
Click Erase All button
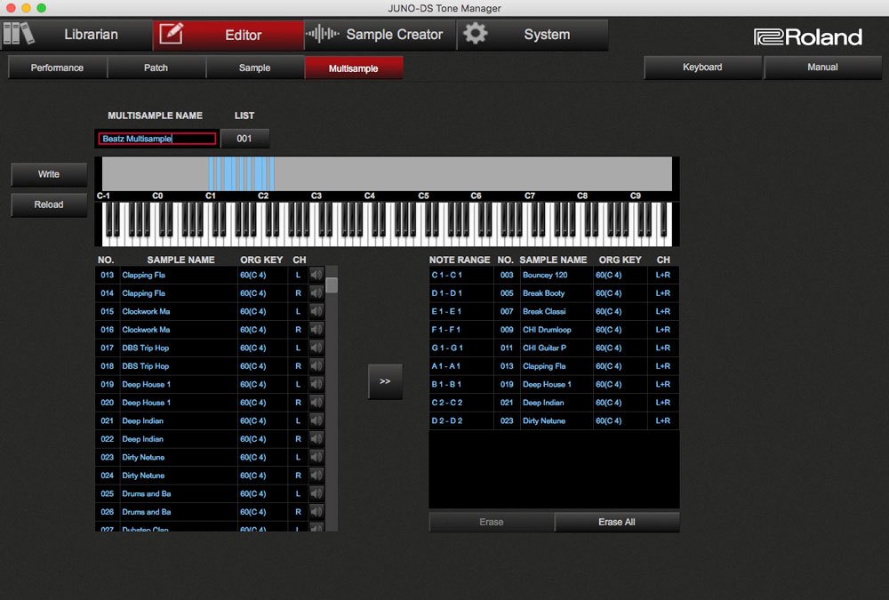[617, 522]
